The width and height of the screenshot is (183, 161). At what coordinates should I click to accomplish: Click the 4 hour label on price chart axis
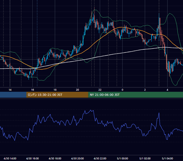pos(167,90)
